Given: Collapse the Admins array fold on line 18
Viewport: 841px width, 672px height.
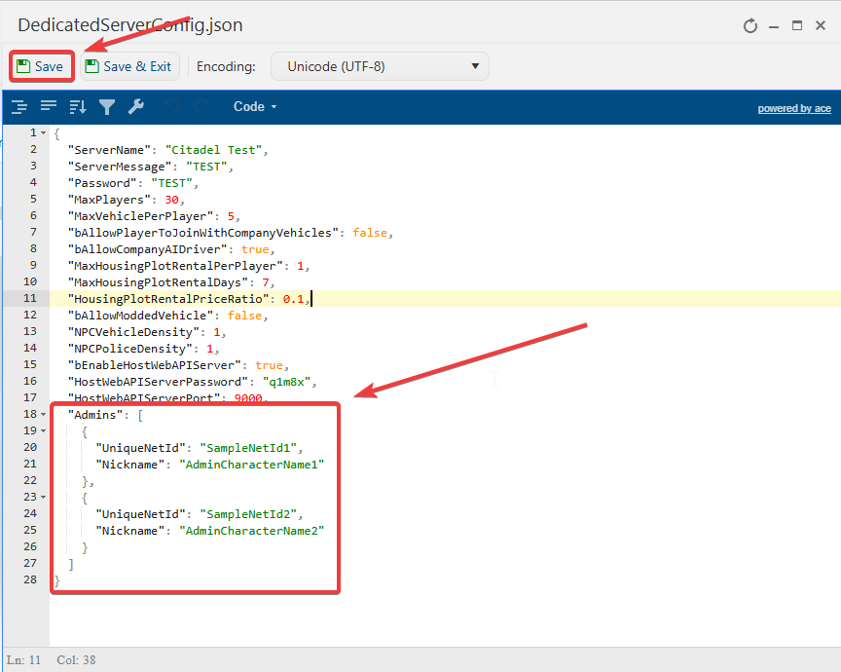Looking at the screenshot, I should click(x=44, y=414).
